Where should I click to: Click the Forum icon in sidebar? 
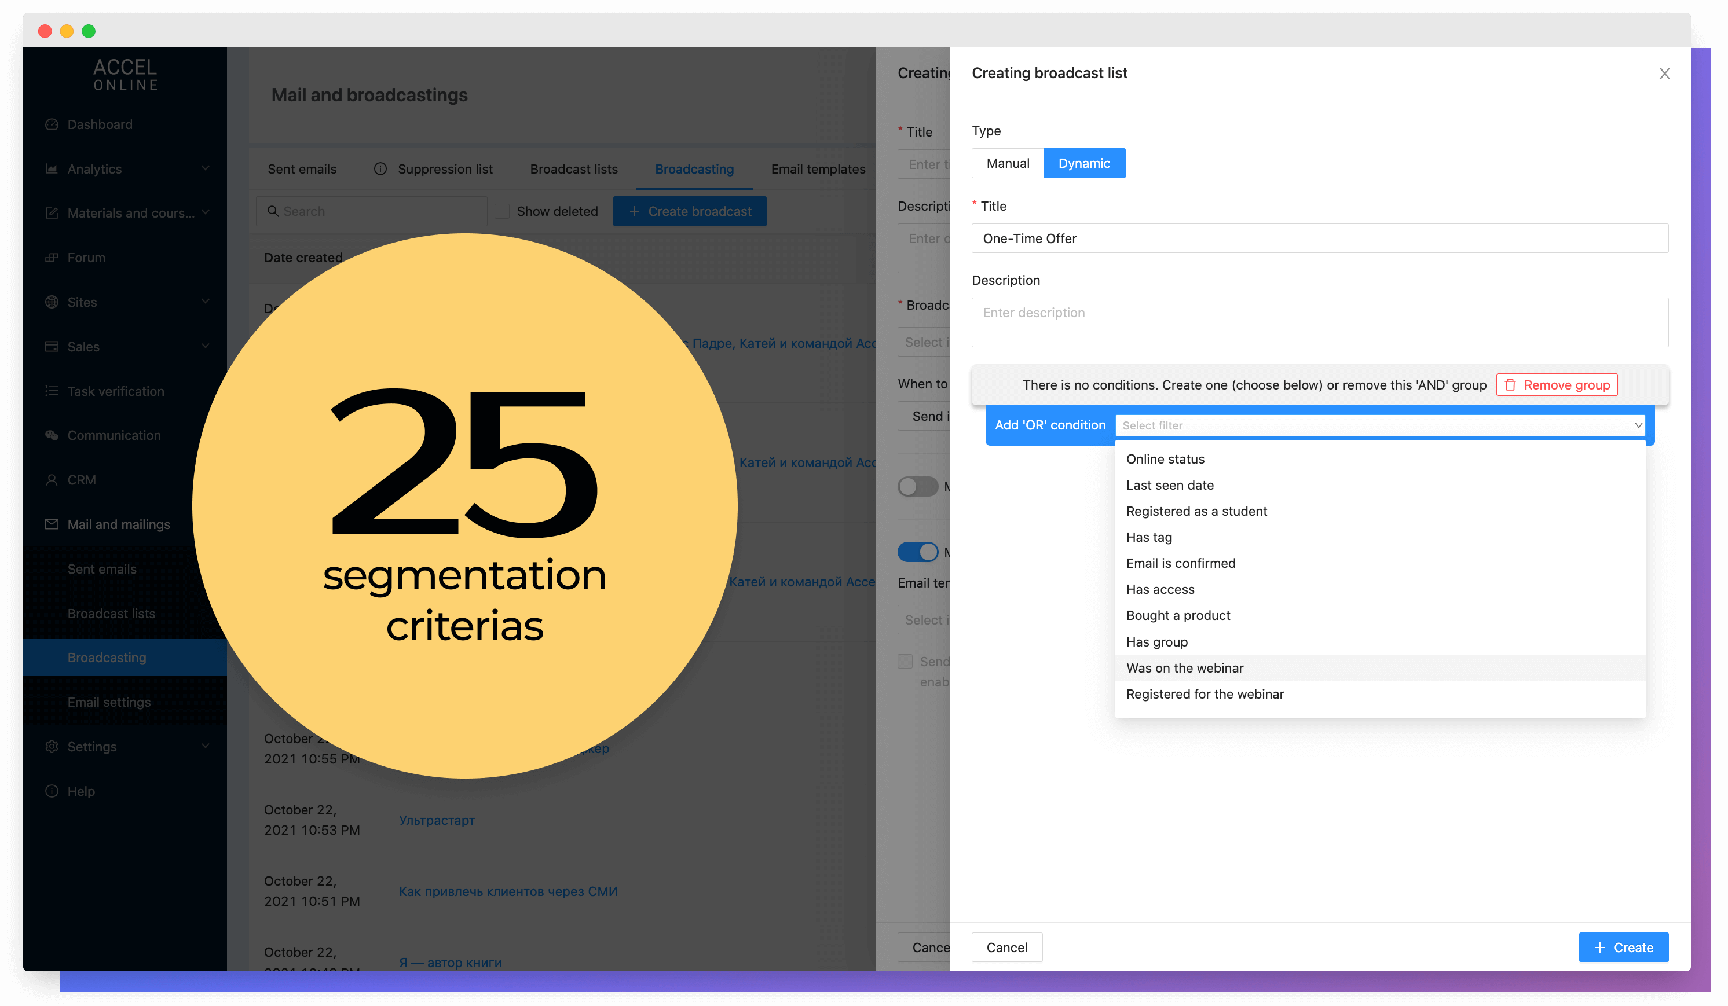[x=52, y=258]
